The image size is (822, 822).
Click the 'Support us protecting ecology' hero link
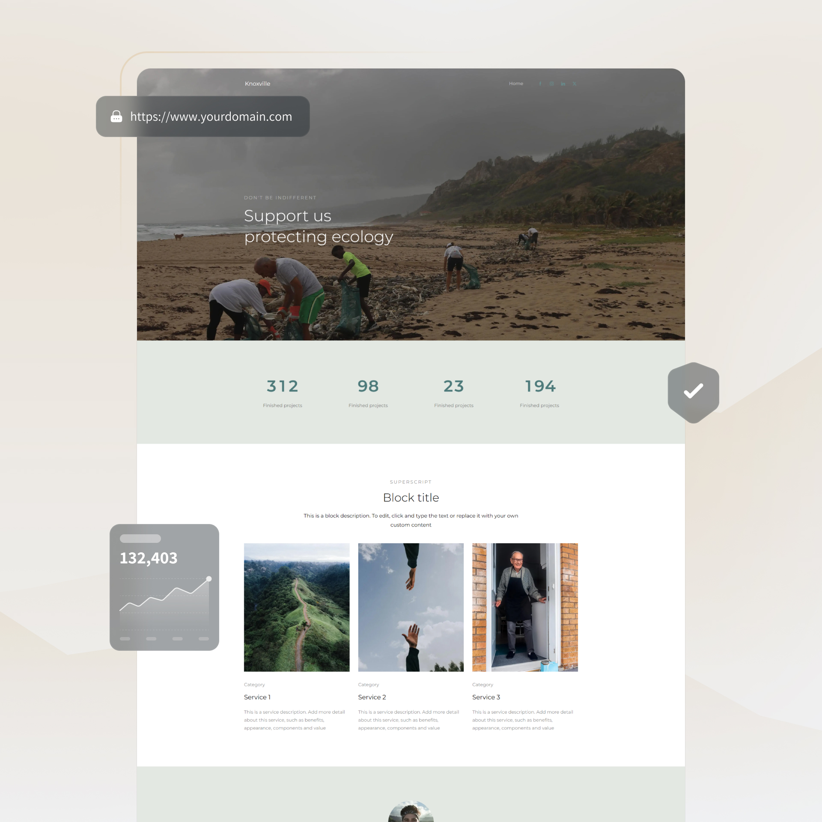click(319, 226)
